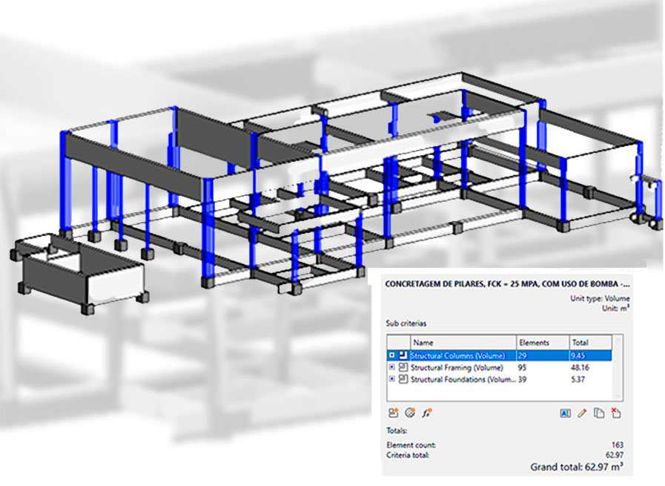Expand the Structural Columns (Volume) row
The image size is (665, 486).
392,355
